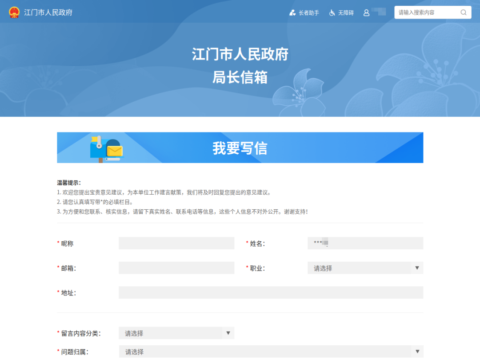Click the yellow envelope icon in the banner
480x363 pixels.
point(115,150)
